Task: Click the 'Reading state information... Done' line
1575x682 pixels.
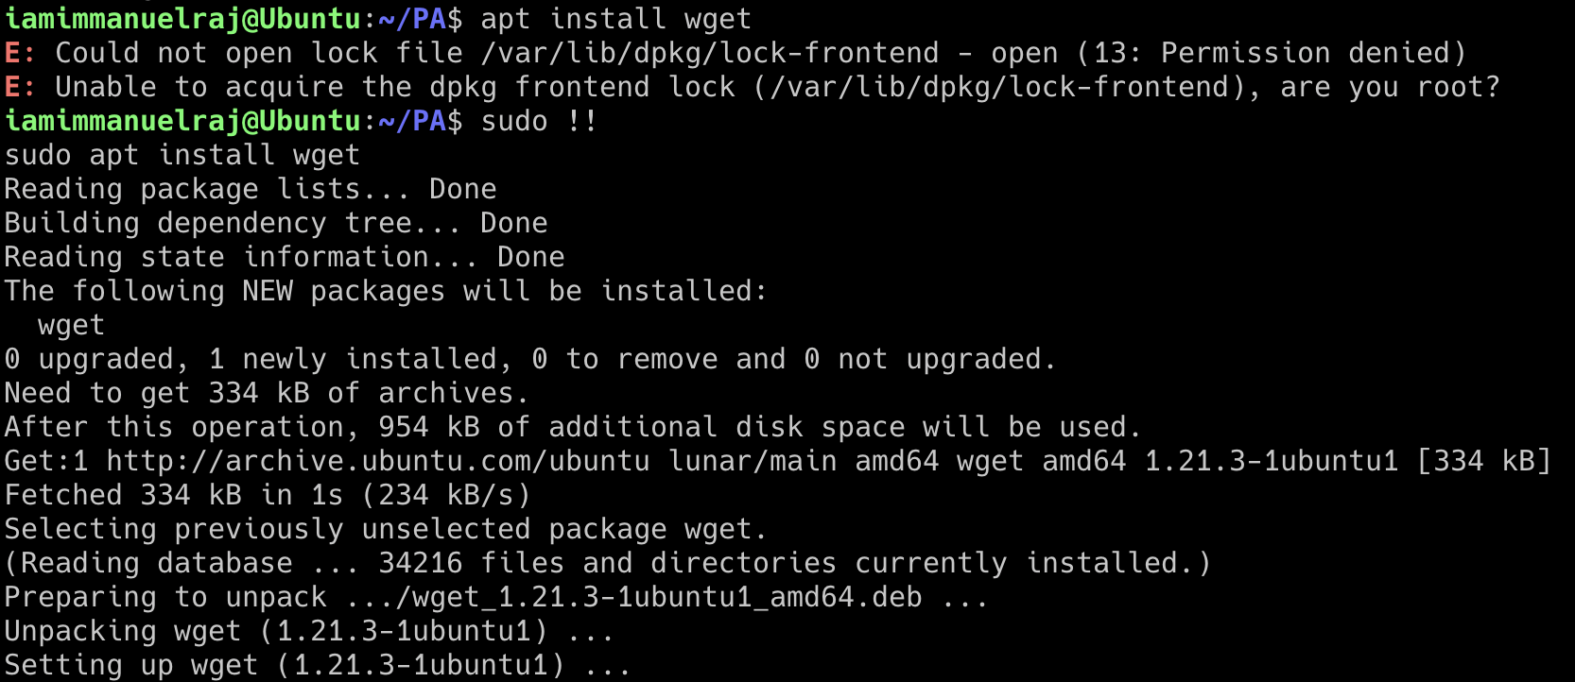Action: [285, 257]
